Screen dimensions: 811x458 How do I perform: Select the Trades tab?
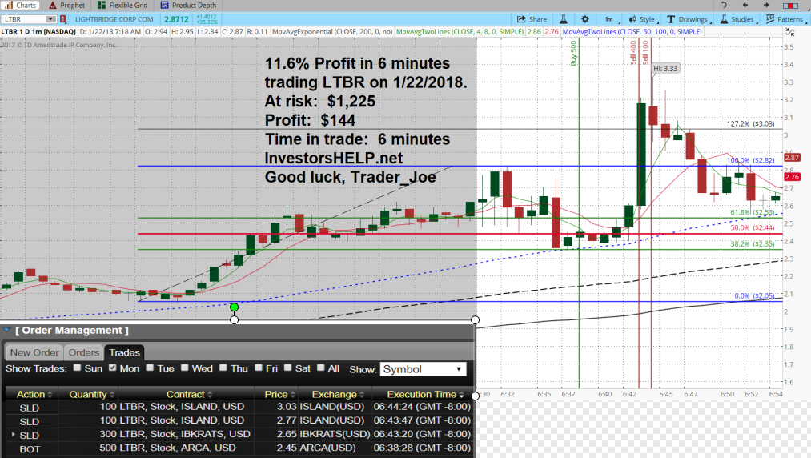click(x=124, y=352)
